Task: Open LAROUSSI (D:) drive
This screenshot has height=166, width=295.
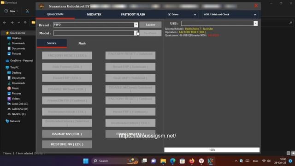Action: point(18,109)
